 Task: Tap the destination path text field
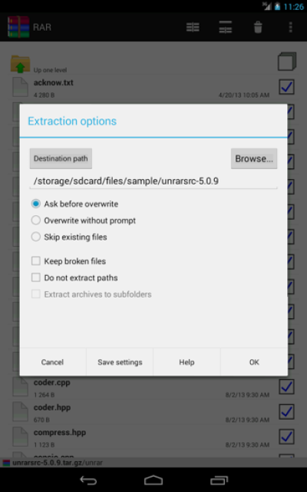coord(153,181)
